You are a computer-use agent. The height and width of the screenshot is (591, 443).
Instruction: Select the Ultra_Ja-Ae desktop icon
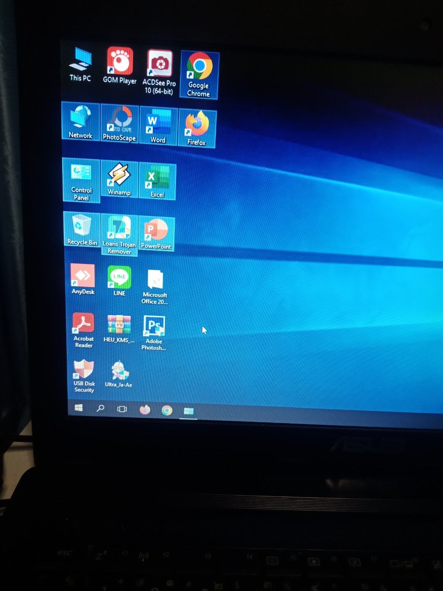click(119, 374)
